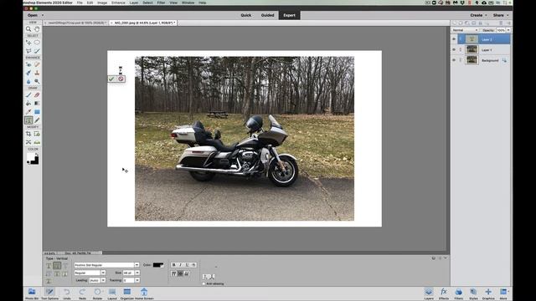Select the Clone Stamp tool
This screenshot has width=536, height=301.
click(37, 73)
